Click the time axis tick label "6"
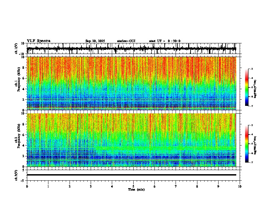Viewport: 270px width, 209px height. (155, 186)
